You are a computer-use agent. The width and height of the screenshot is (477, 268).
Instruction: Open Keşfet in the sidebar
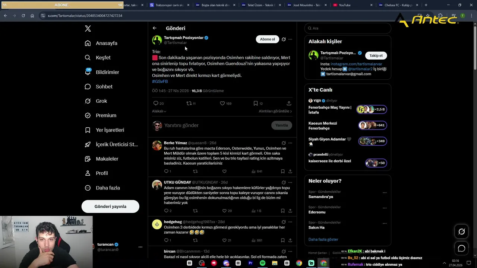(98, 58)
